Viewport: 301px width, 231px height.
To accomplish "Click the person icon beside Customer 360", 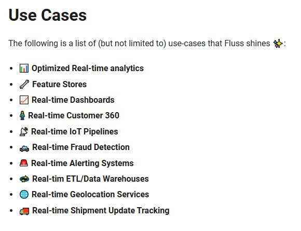I will 22,116.
